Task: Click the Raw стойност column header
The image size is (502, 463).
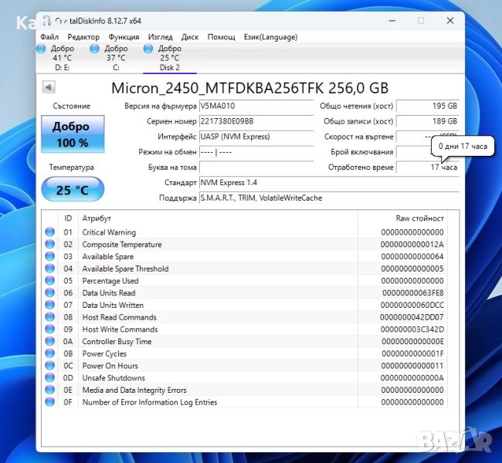Action: click(419, 218)
